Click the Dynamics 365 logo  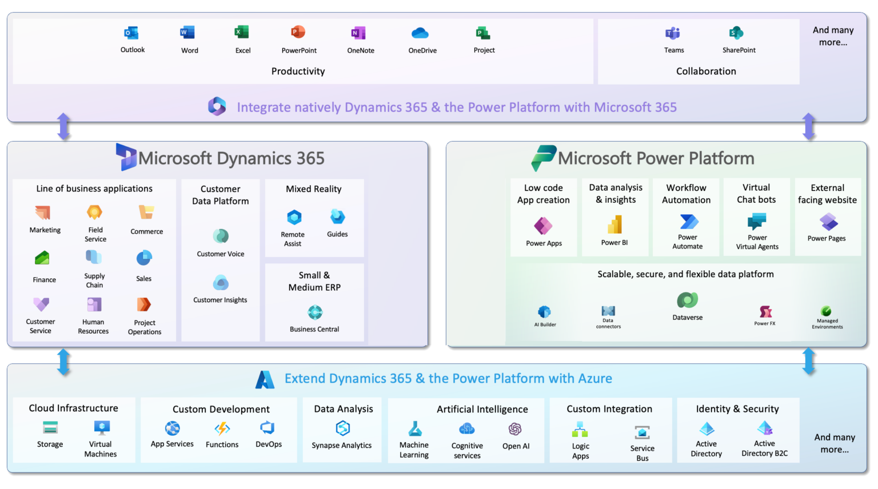(125, 157)
